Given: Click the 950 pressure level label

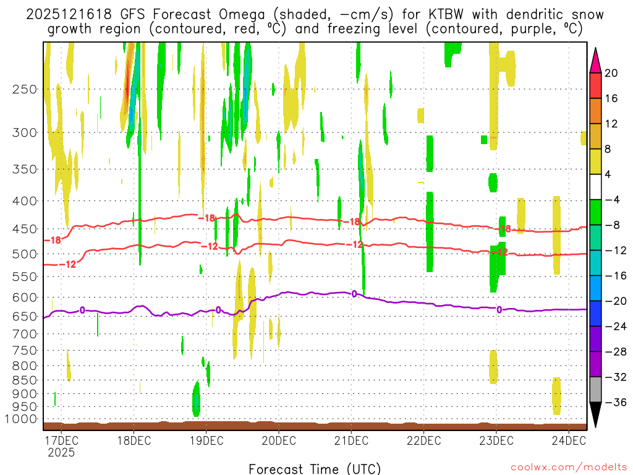Looking at the screenshot, I should point(25,407).
